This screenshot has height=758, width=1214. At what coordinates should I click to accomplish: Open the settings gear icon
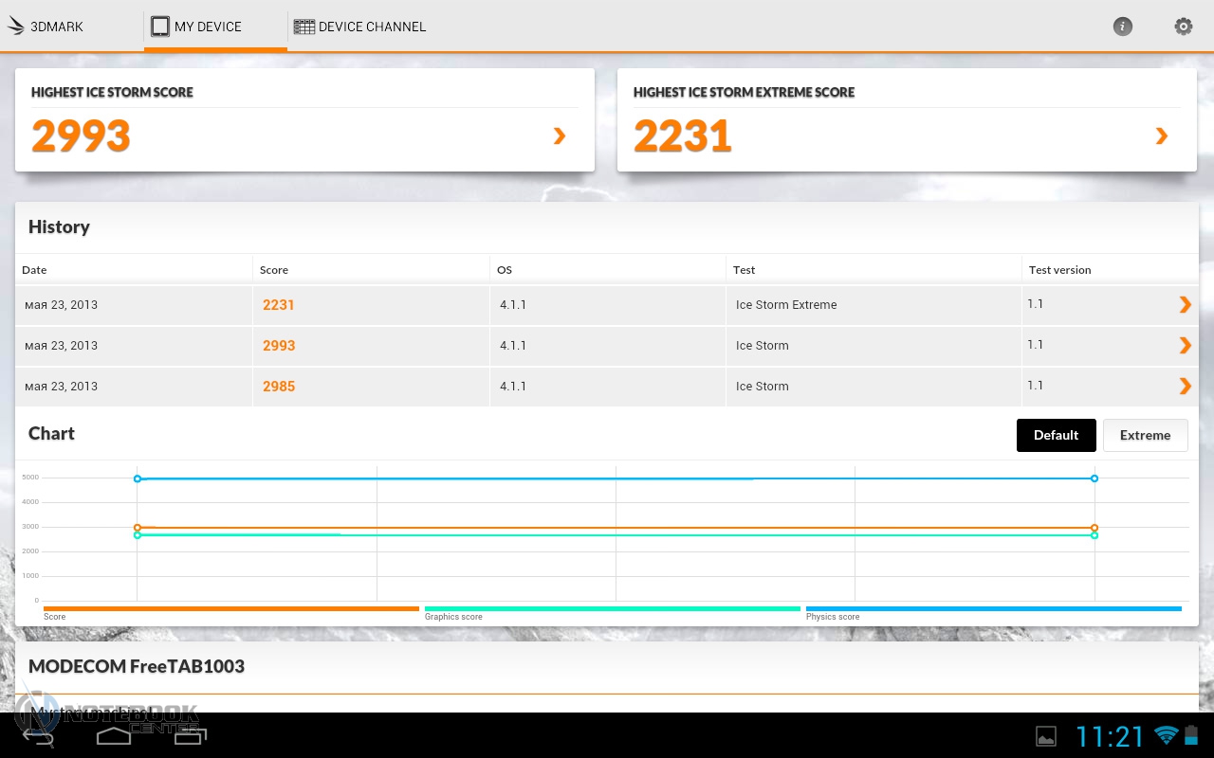click(x=1183, y=27)
